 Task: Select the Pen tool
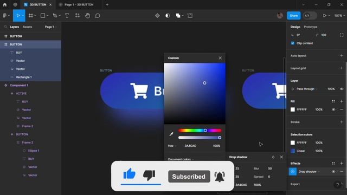click(x=55, y=16)
